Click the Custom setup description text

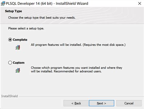pyautogui.click(x=77, y=69)
